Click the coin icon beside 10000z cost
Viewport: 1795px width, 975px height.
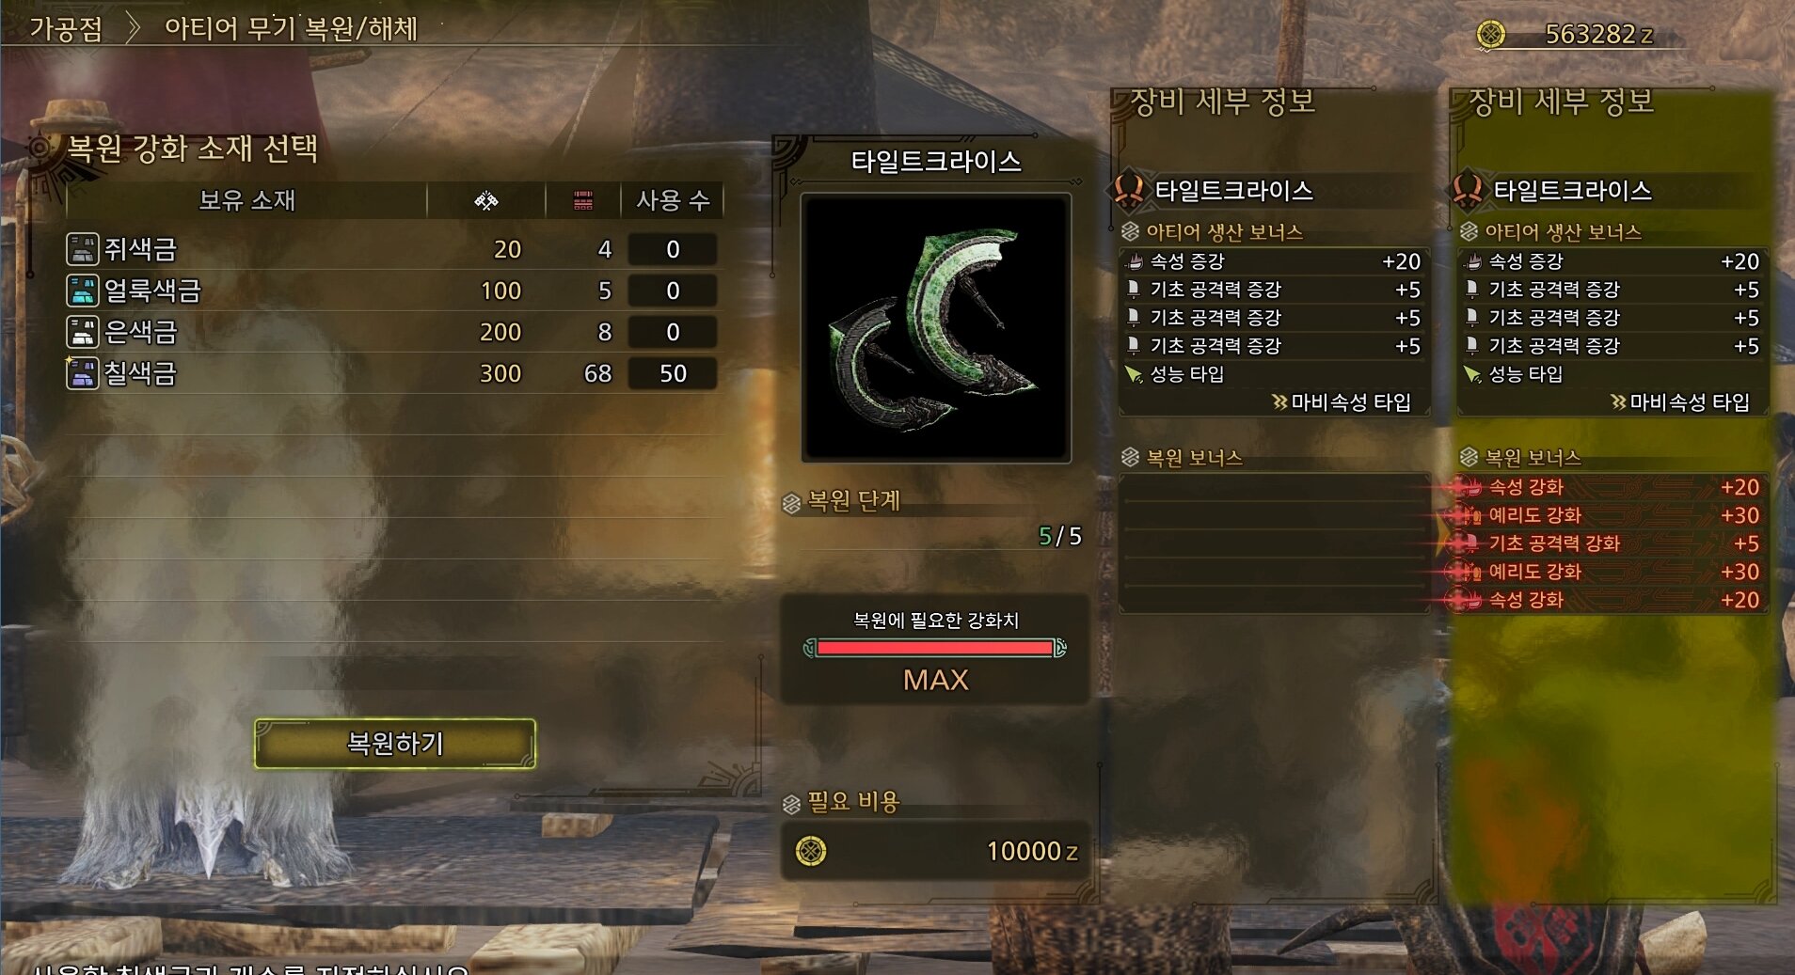[x=811, y=851]
